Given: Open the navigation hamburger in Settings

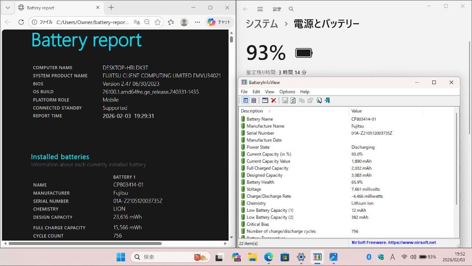Looking at the screenshot, I should pyautogui.click(x=259, y=9).
